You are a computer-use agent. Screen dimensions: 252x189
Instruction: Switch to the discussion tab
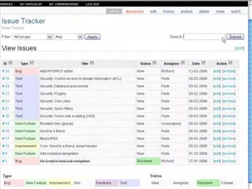pyautogui.click(x=134, y=12)
